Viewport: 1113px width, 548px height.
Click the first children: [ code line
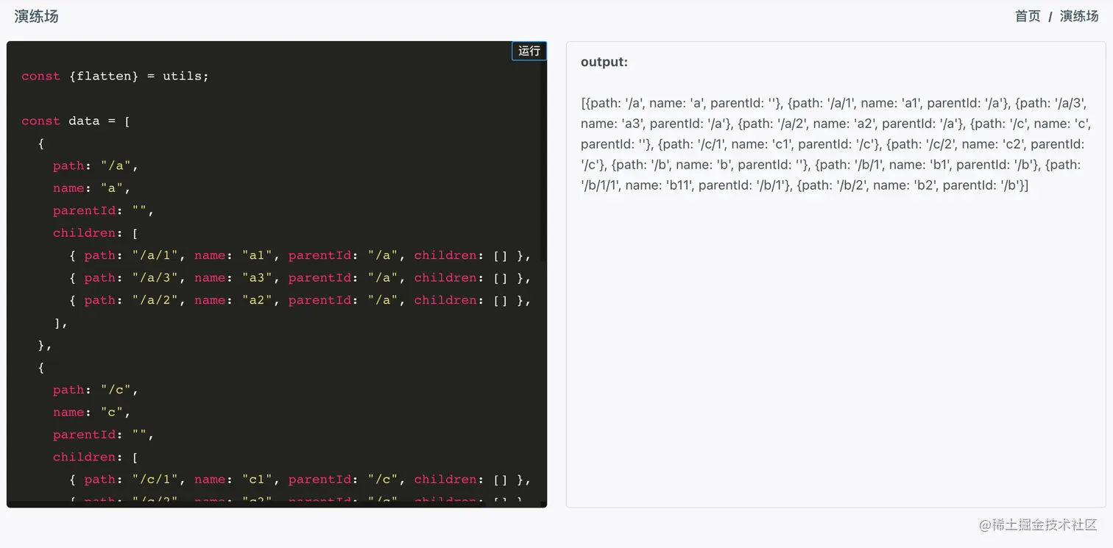click(95, 233)
